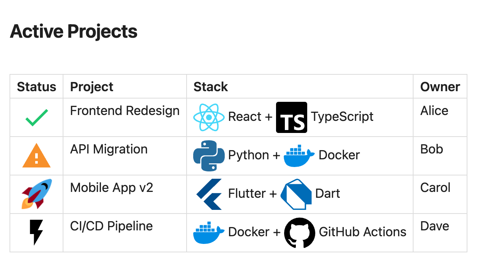The image size is (496, 267).
Task: Click the Python logo
Action: [209, 156]
